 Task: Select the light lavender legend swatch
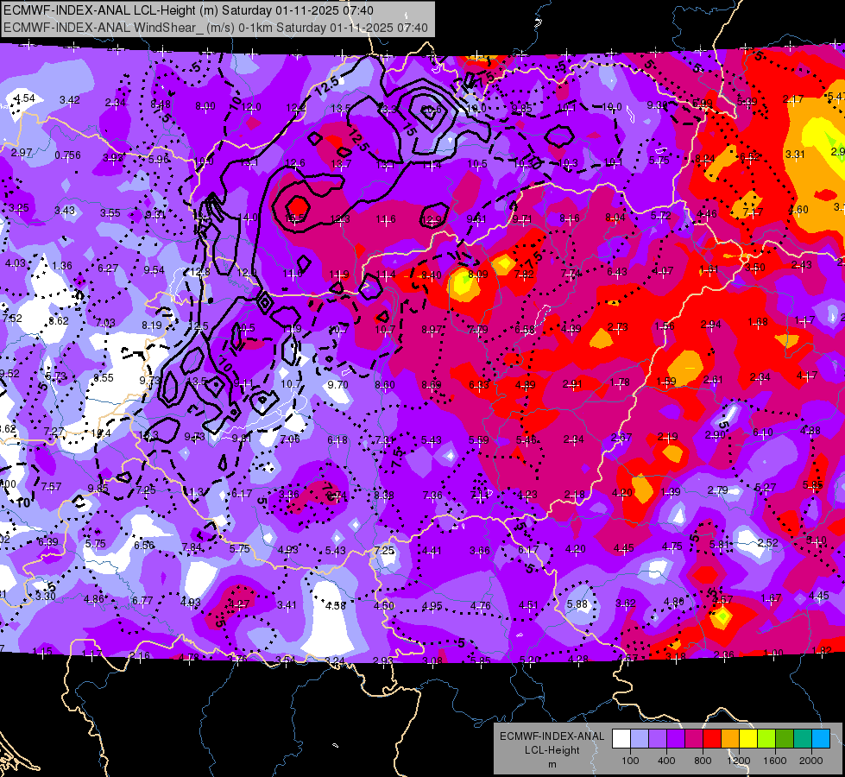click(640, 739)
